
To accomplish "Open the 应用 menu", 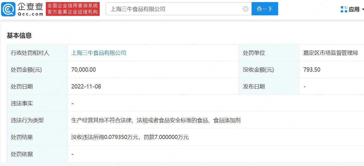I will pyautogui.click(x=352, y=9).
